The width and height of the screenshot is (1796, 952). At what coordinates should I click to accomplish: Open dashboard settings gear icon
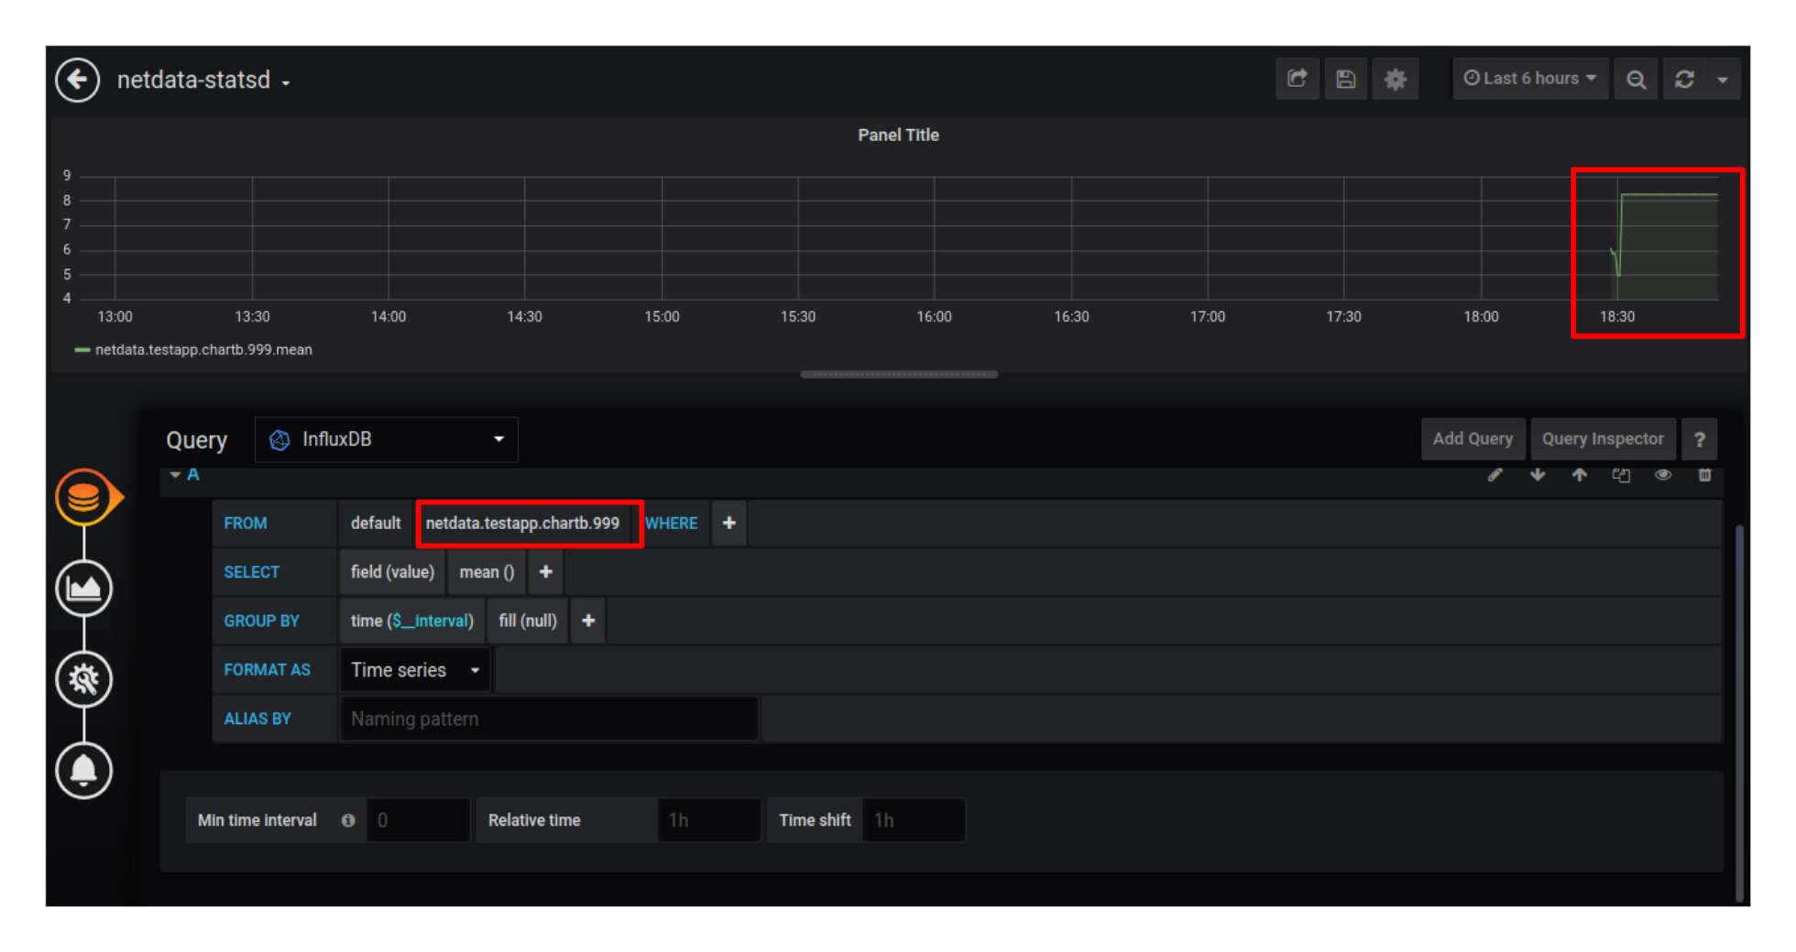[1395, 79]
